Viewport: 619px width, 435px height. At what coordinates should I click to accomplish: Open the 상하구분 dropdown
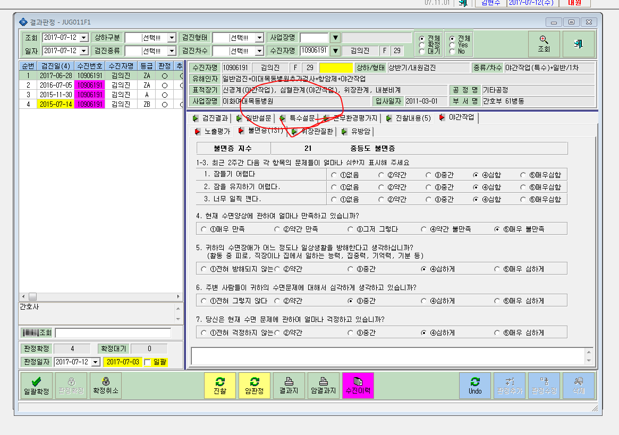pyautogui.click(x=171, y=38)
